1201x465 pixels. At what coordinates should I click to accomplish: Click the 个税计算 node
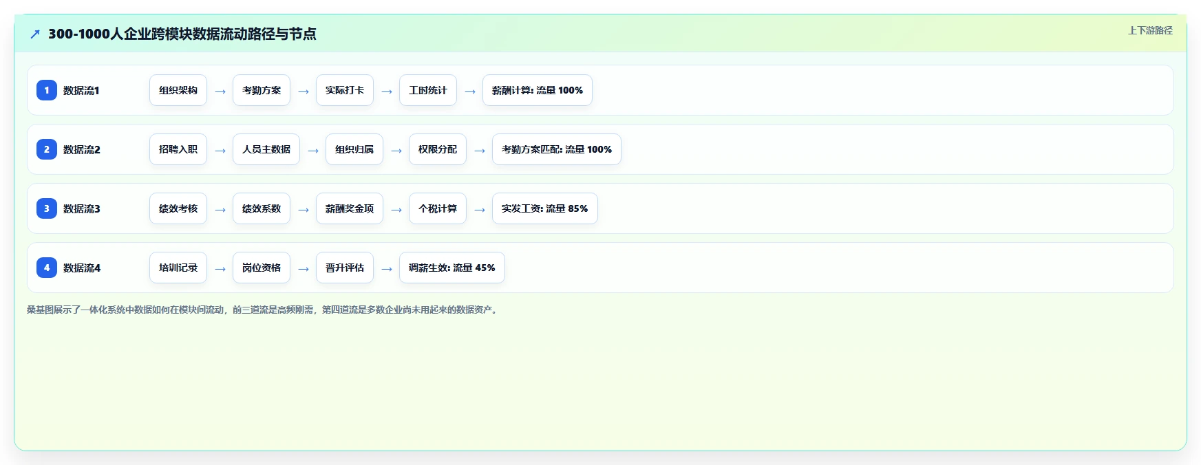click(x=438, y=208)
